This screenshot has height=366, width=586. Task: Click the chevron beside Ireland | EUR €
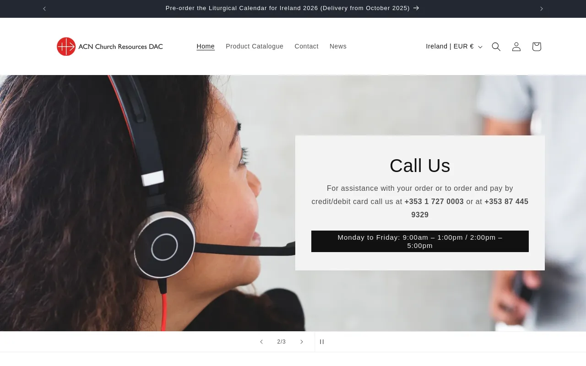click(x=480, y=47)
